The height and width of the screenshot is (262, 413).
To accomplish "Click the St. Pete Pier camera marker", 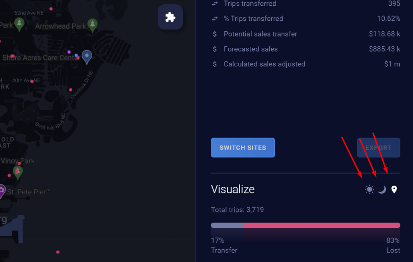I will point(1,191).
